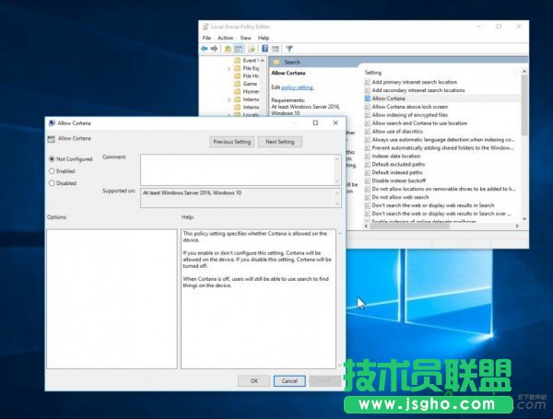Screen dimensions: 553x419
Task: Click icon of Allow use of diacritics
Action: 368,131
